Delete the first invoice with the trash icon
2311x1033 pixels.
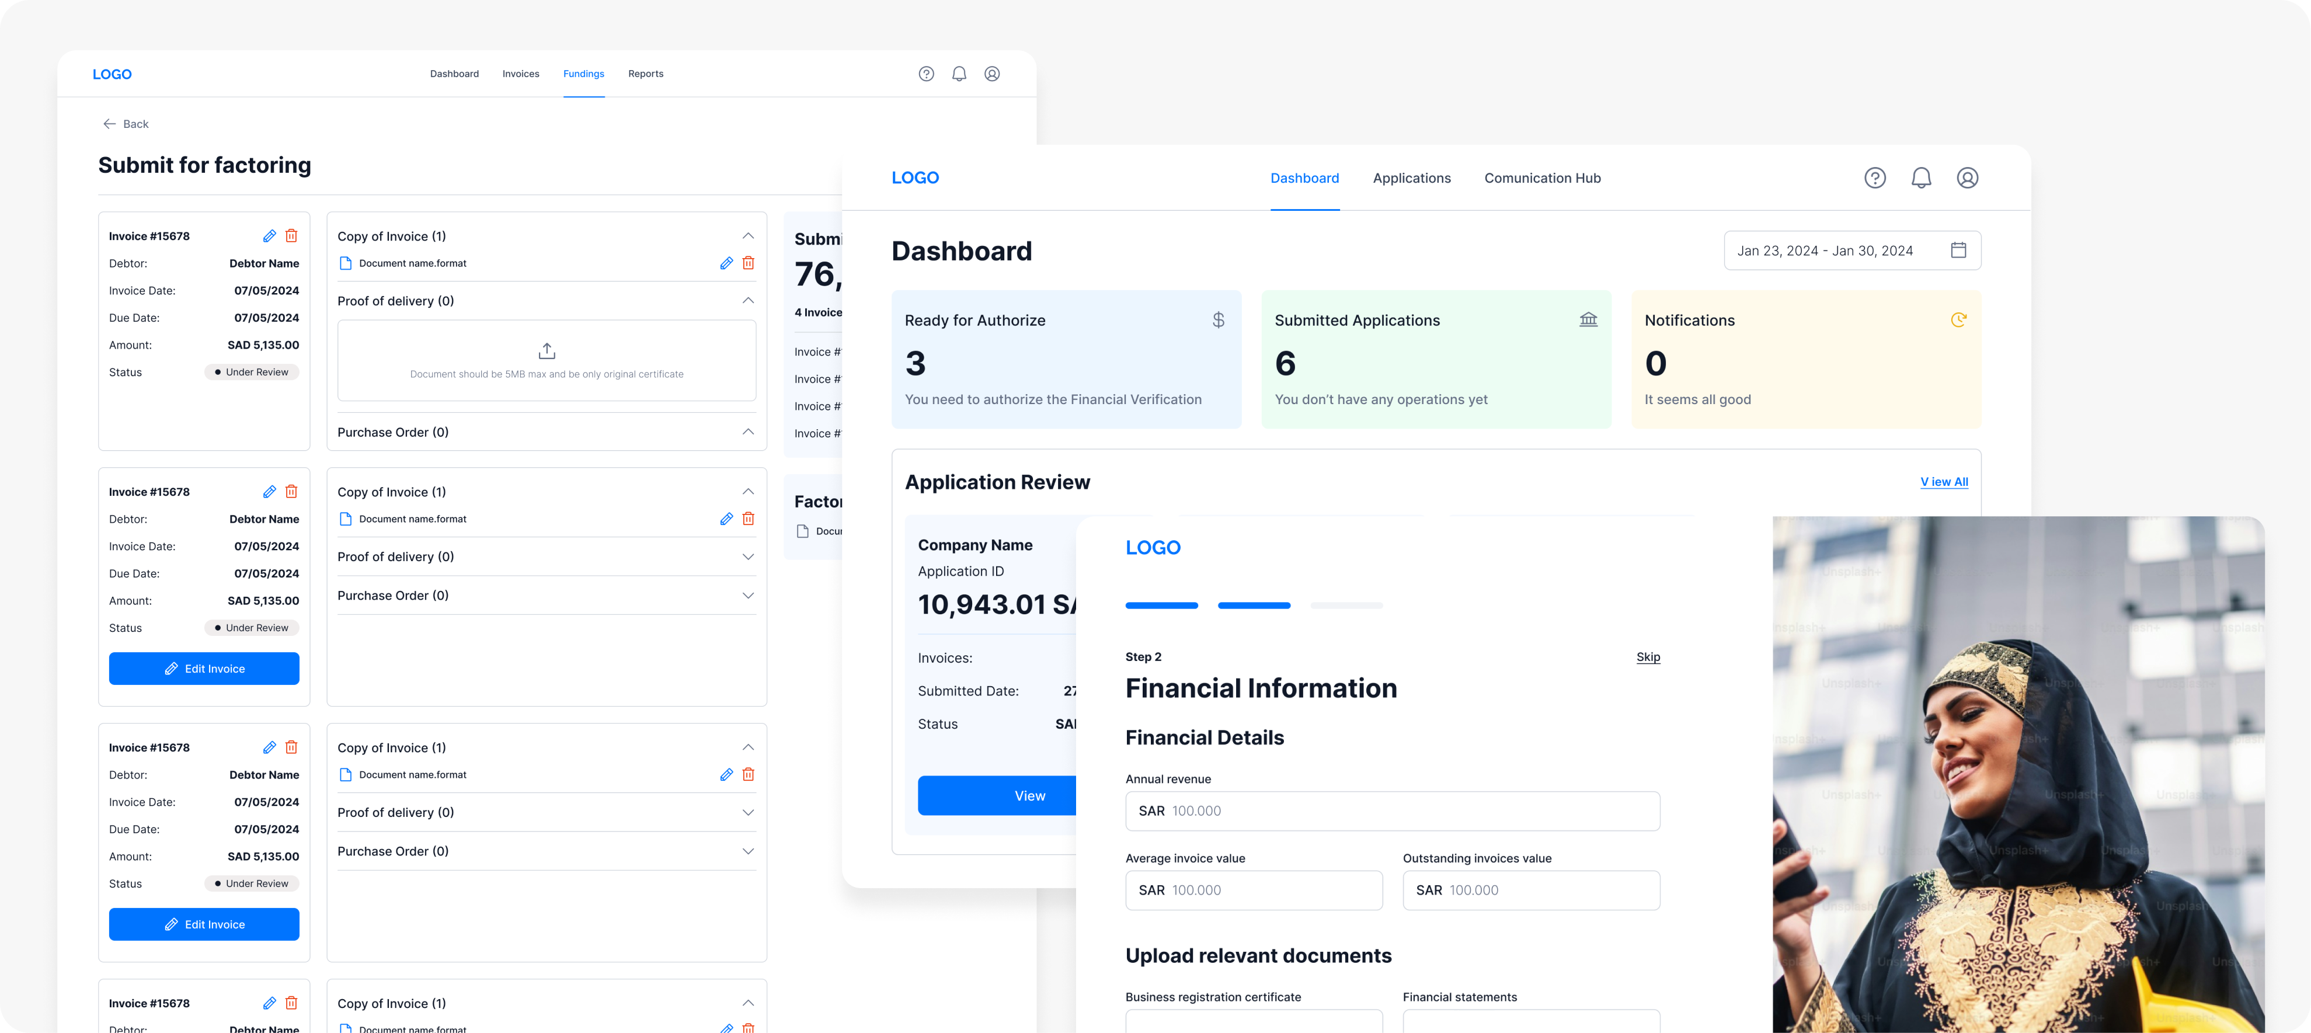[x=291, y=235]
